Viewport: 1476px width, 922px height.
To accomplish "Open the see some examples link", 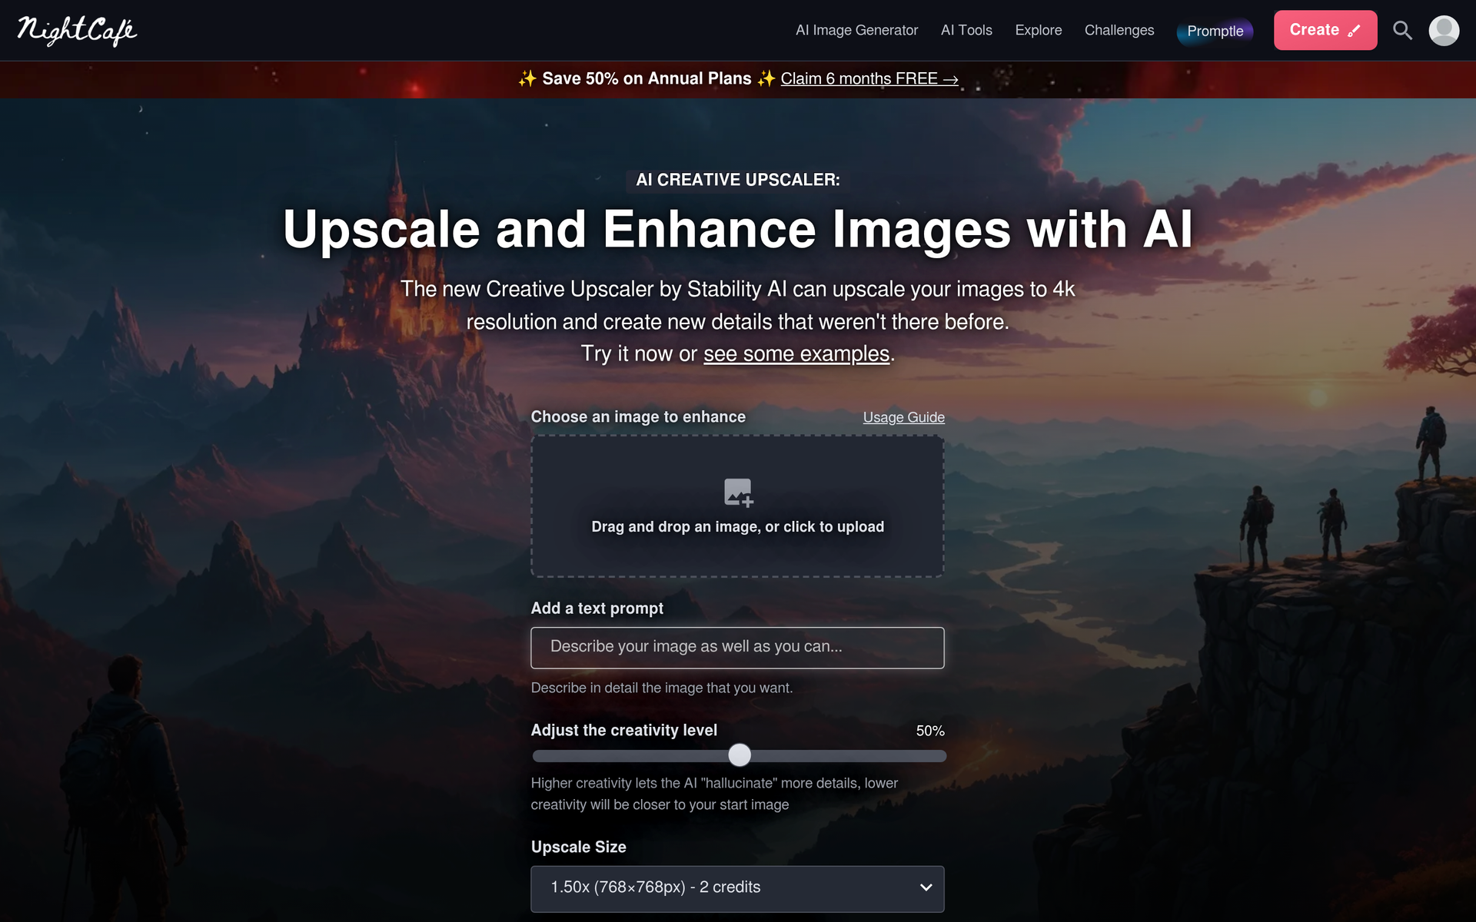I will coord(796,353).
